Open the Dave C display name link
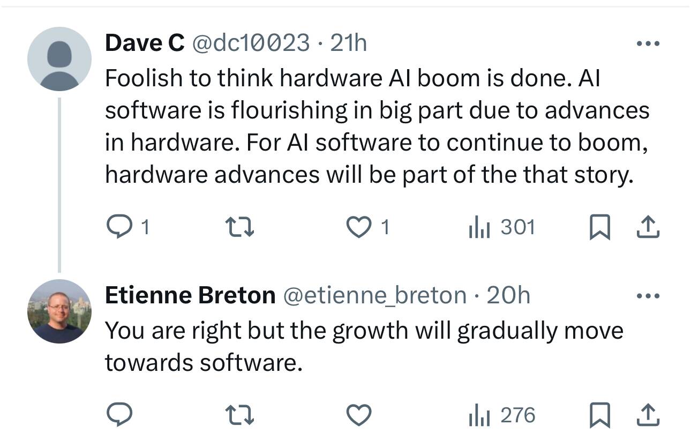This screenshot has width=691, height=440. (145, 43)
